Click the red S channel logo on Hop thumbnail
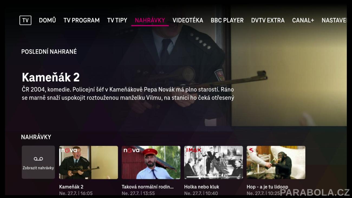The width and height of the screenshot is (352, 198). click(x=251, y=150)
